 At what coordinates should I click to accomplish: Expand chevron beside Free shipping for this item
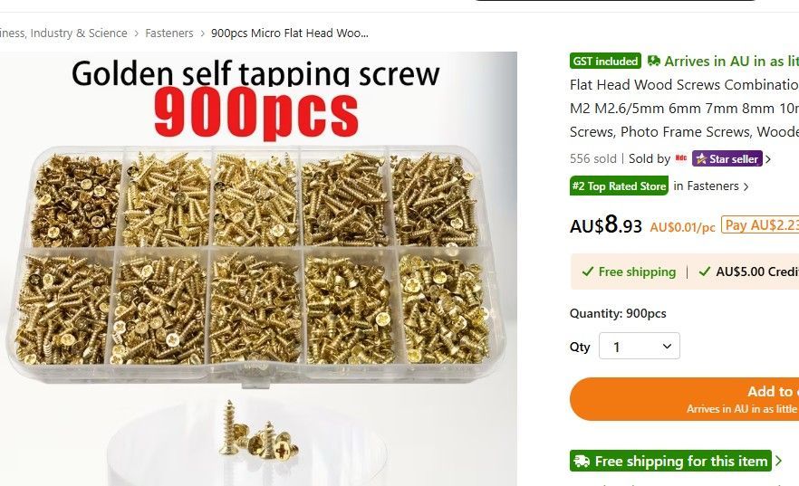coord(778,461)
